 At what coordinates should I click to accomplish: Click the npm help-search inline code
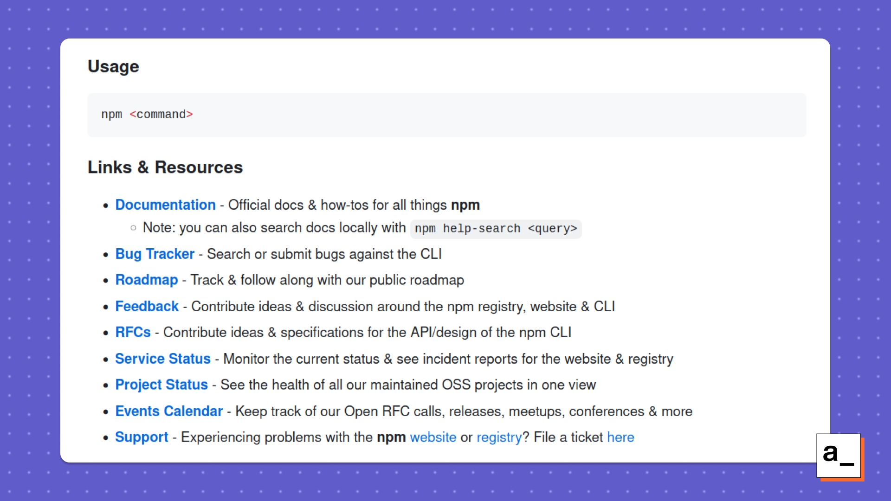496,229
